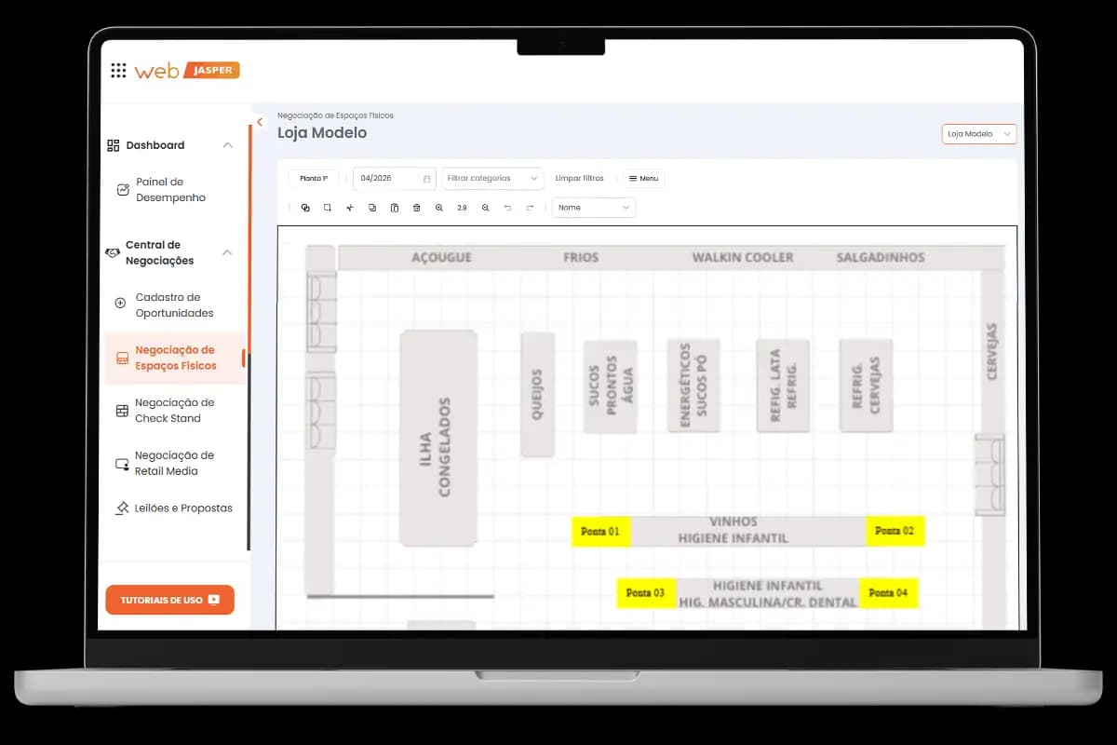Screen dimensions: 1117x745
Task: Click the vertical CERVEJAS label
Action: pos(992,351)
